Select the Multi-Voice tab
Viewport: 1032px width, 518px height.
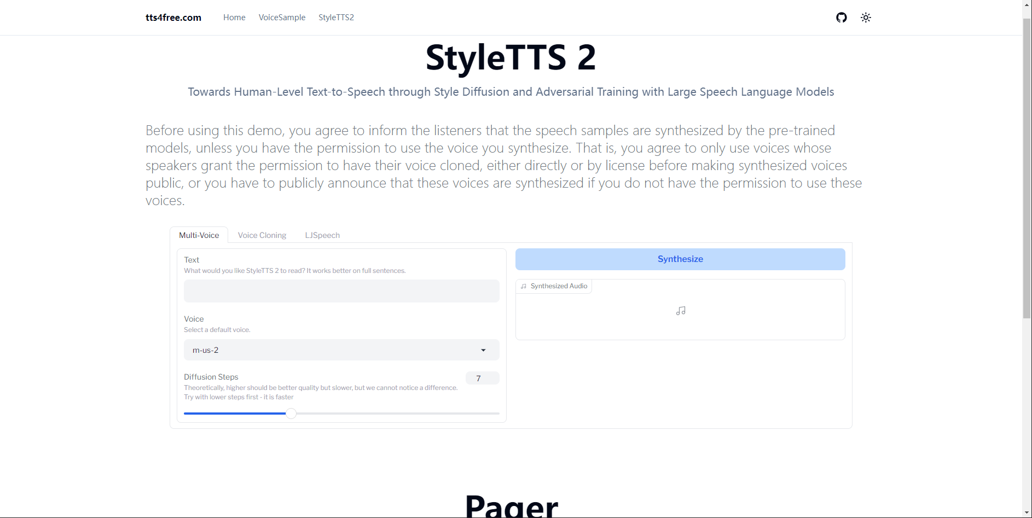[199, 235]
